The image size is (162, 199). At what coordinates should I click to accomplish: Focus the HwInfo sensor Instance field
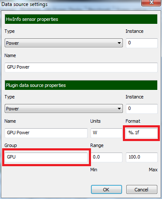coord(142,43)
